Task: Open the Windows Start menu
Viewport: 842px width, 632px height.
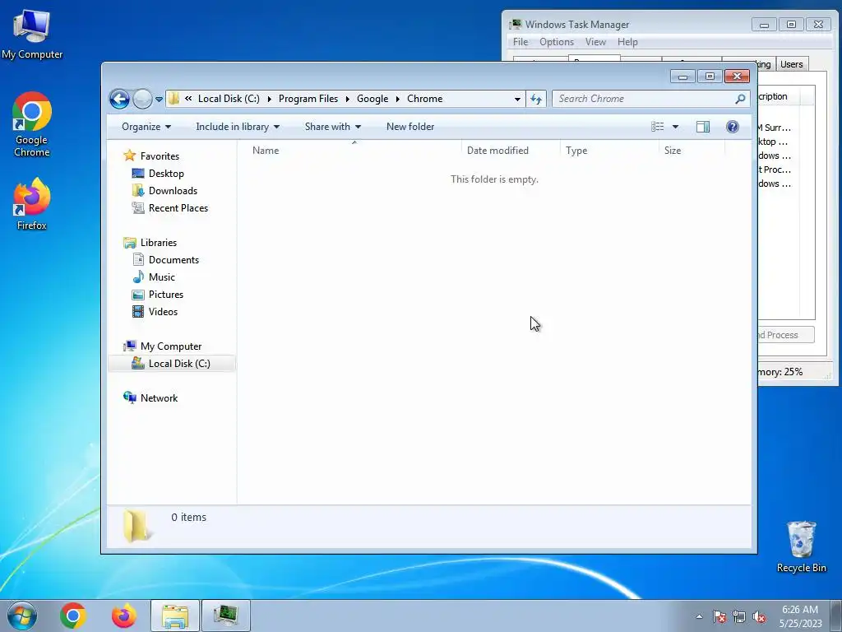Action: pyautogui.click(x=22, y=616)
